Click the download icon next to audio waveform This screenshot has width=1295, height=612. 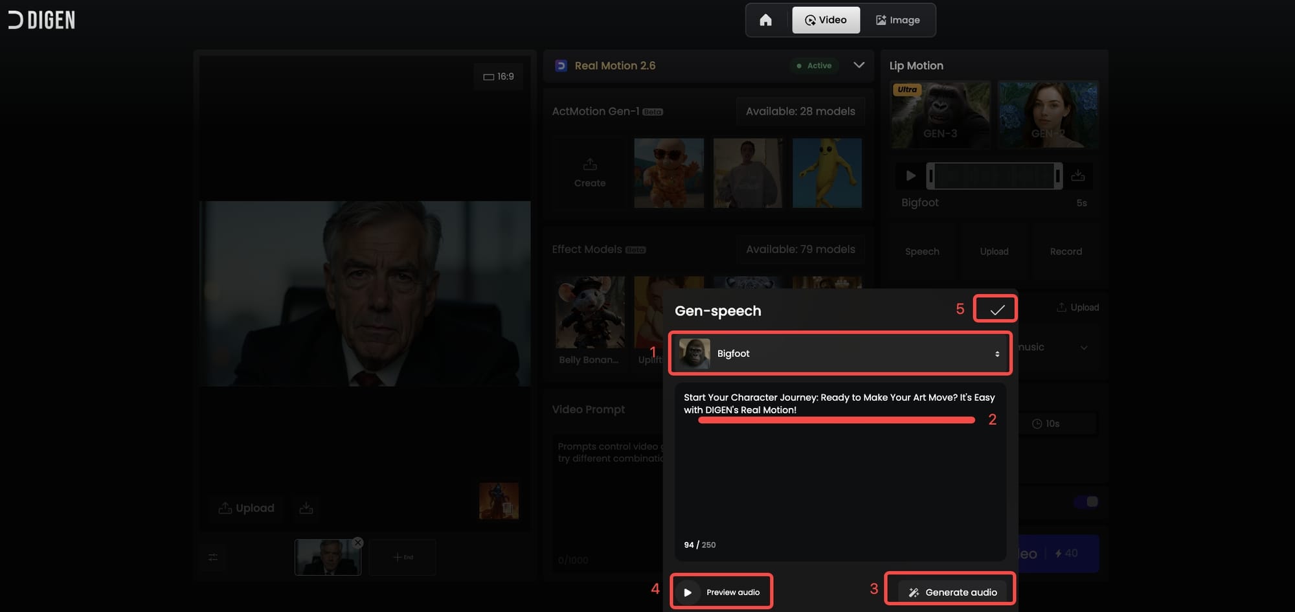(1078, 176)
